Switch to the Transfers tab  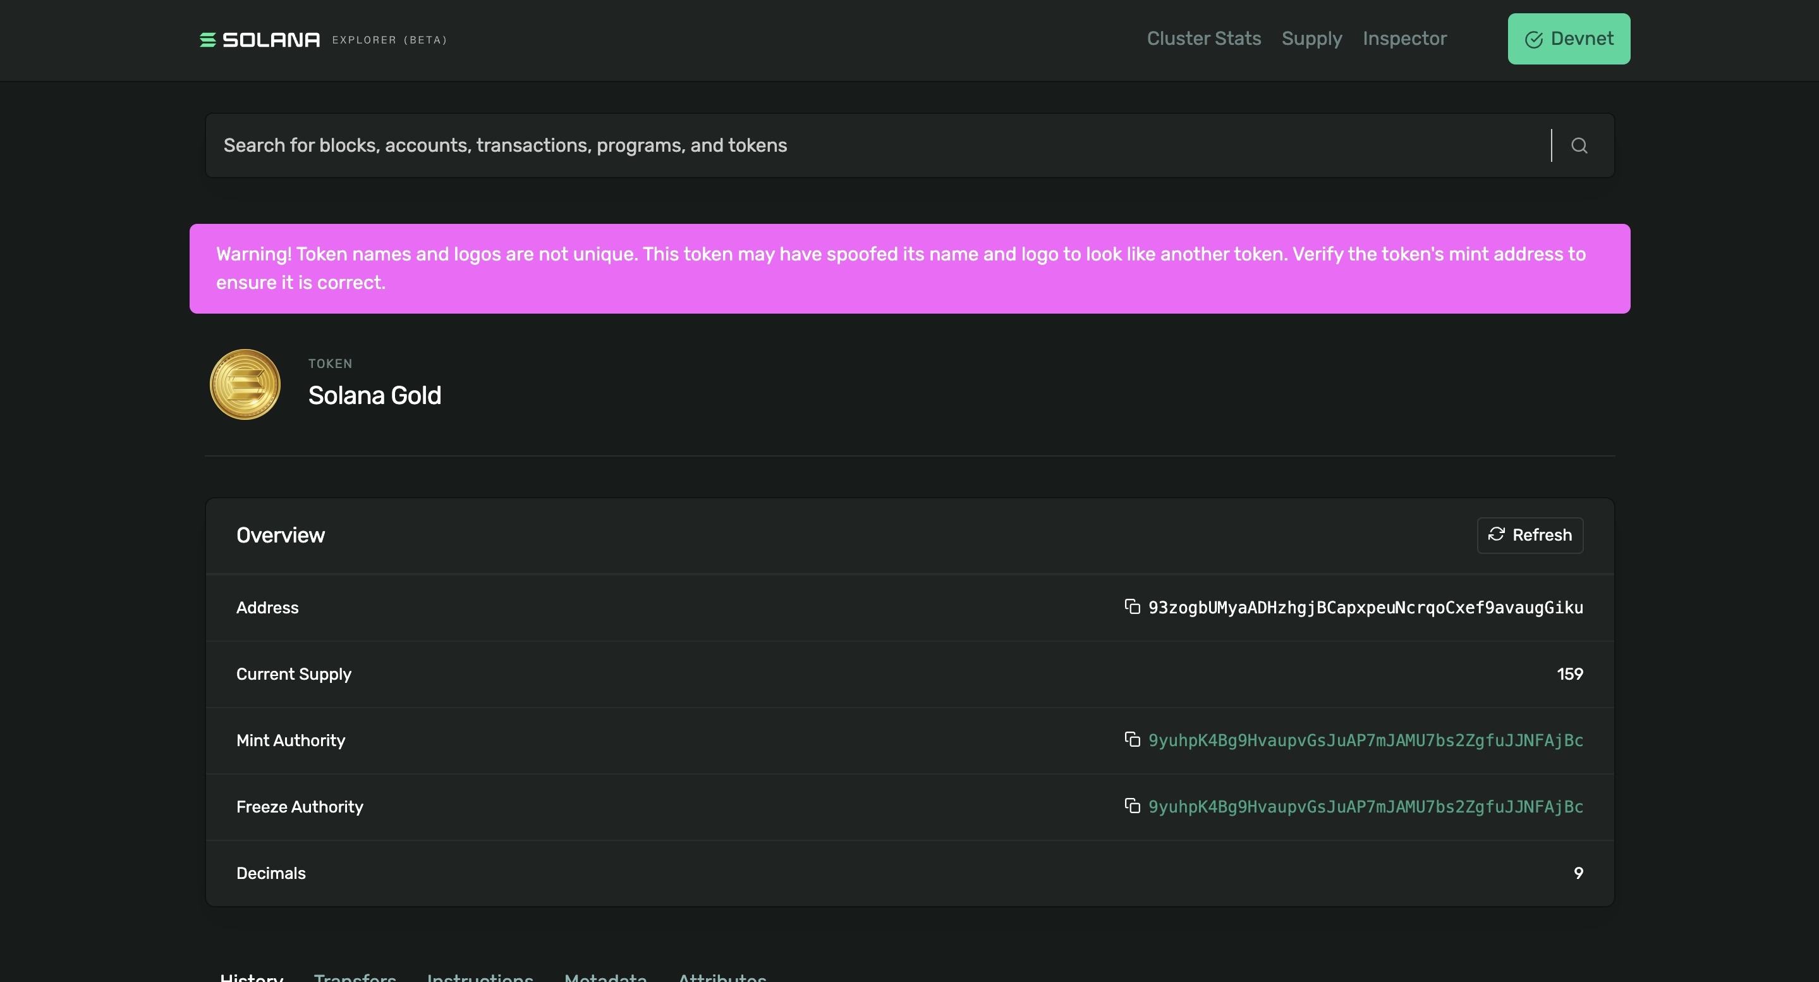click(355, 976)
